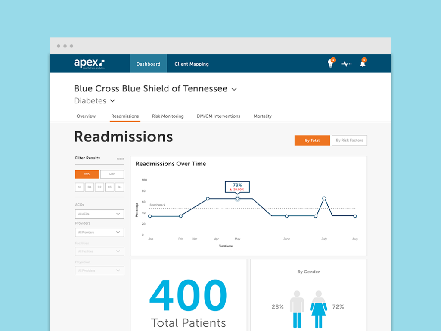
Task: Select the MTD filter
Action: (x=112, y=174)
